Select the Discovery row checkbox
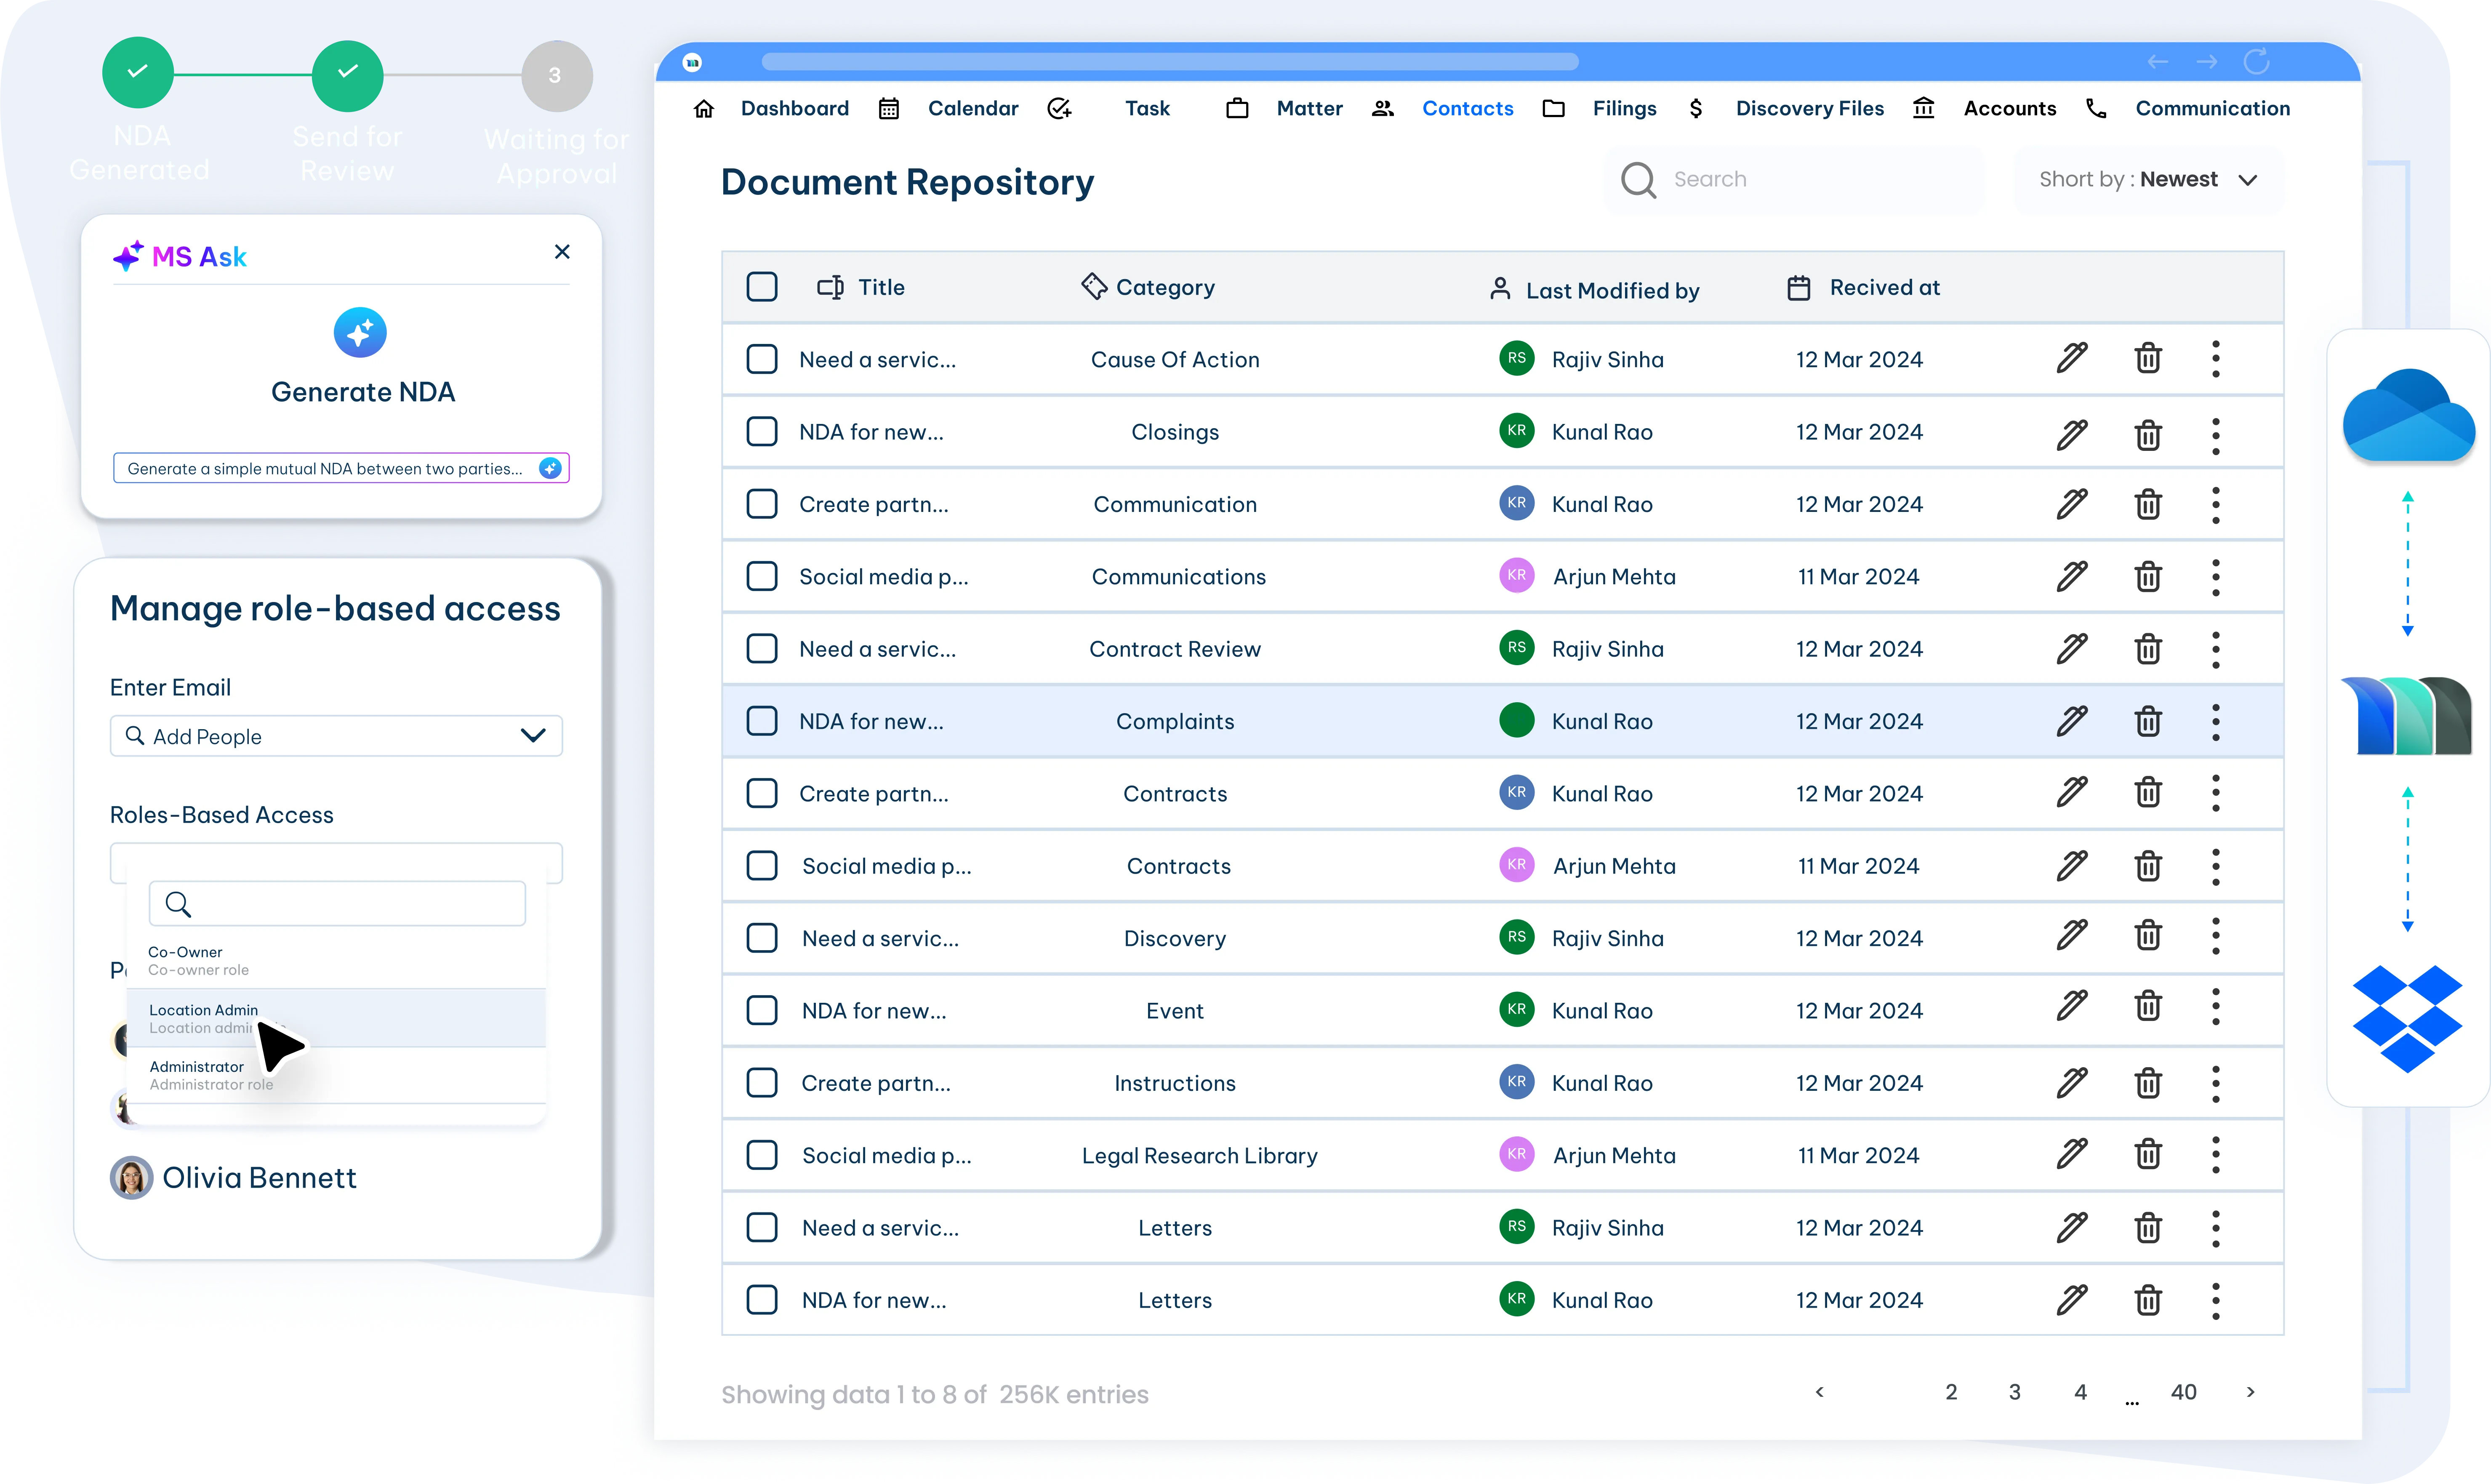The height and width of the screenshot is (1484, 2491). [762, 938]
